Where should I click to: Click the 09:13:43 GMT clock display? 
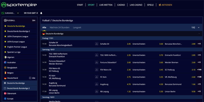click(31, 13)
